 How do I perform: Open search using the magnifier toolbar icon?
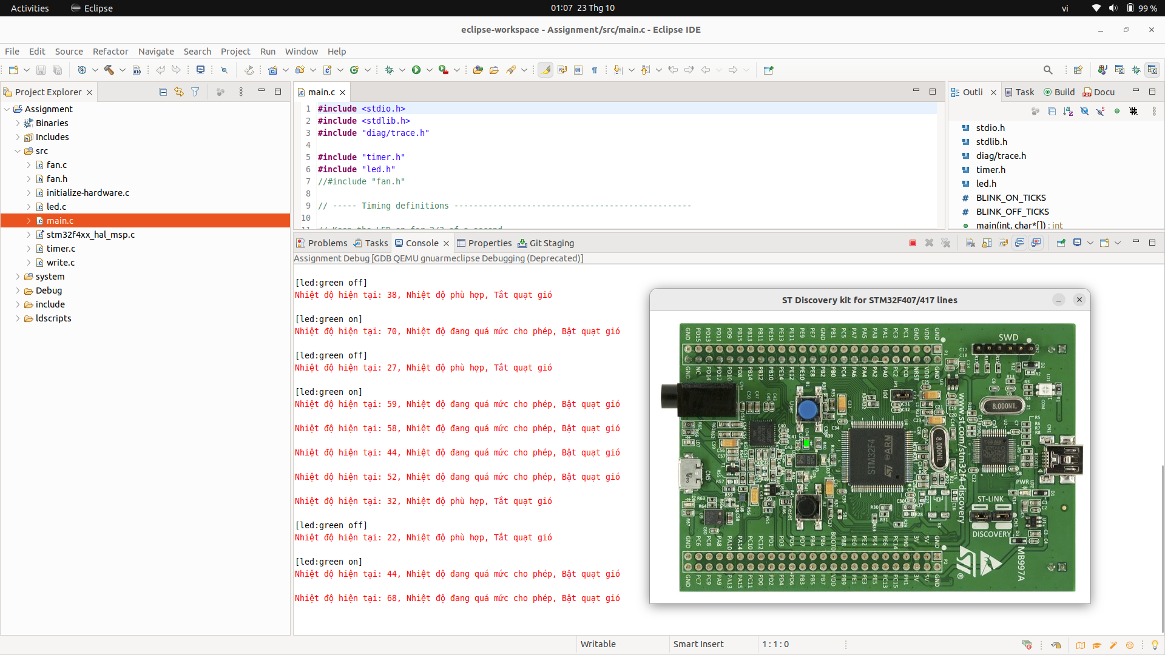coord(1048,70)
